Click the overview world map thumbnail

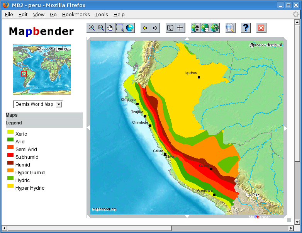click(42, 70)
